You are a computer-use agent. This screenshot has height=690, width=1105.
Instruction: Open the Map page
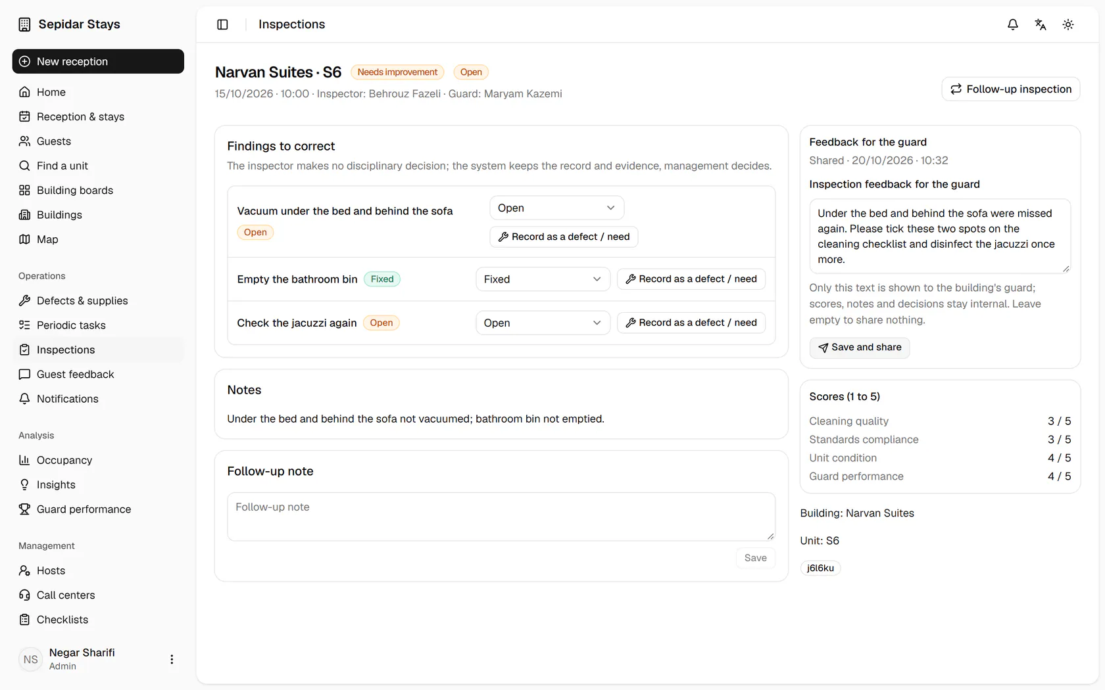click(x=98, y=239)
